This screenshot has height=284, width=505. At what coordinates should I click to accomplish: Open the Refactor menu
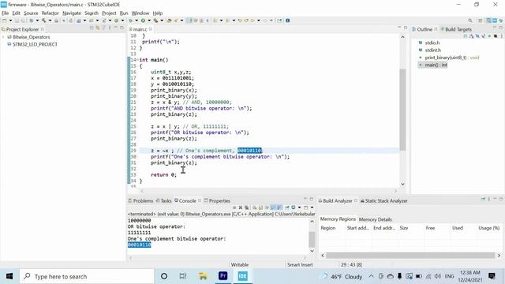click(x=50, y=13)
